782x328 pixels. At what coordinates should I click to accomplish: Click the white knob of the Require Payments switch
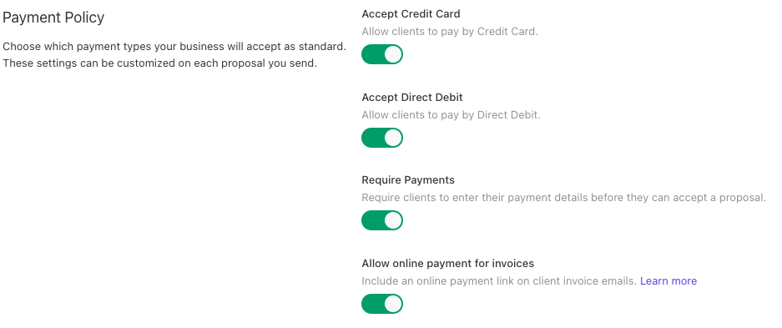click(x=393, y=220)
